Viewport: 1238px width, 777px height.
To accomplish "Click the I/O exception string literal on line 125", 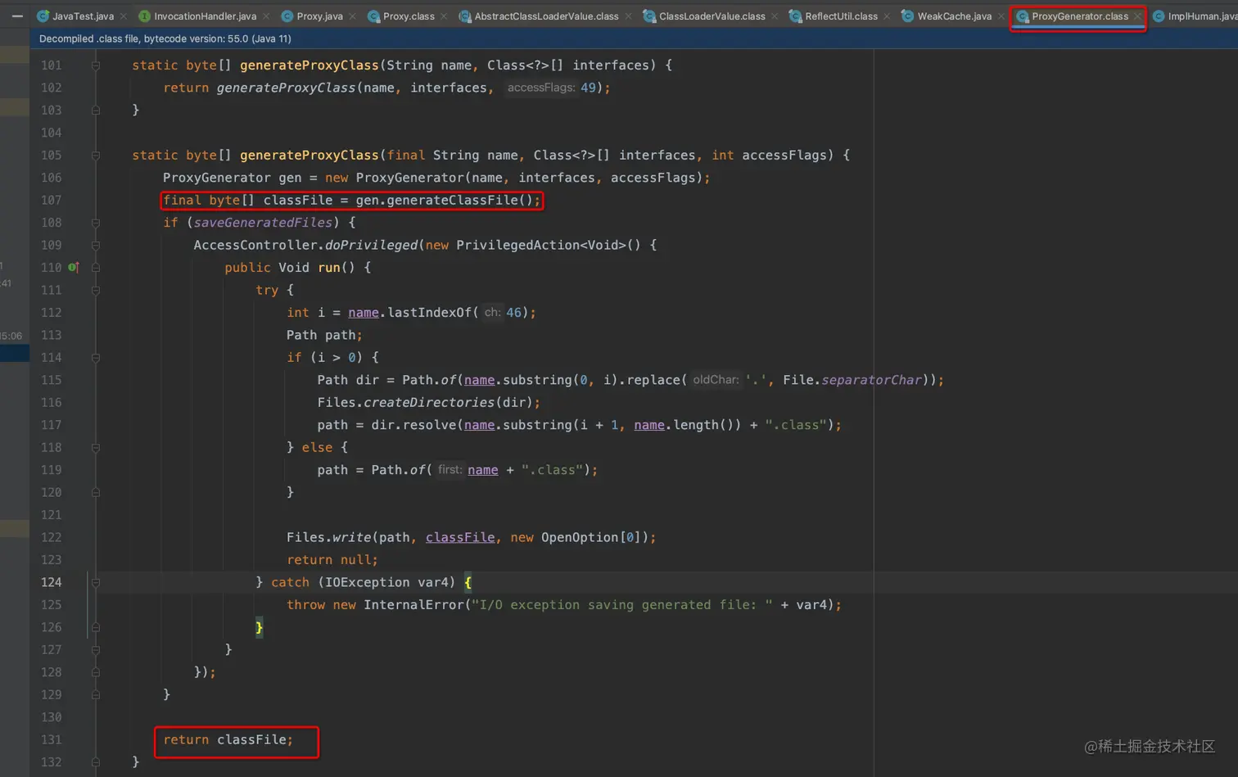I will point(621,604).
